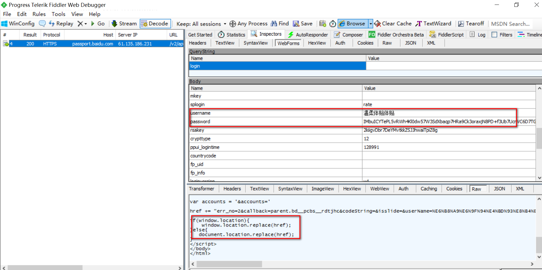Screen dimensions: 542x270
Task: Click the rsakey row in Body
Action: pyautogui.click(x=362, y=130)
